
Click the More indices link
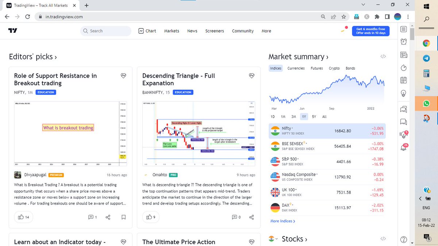[x=283, y=221]
